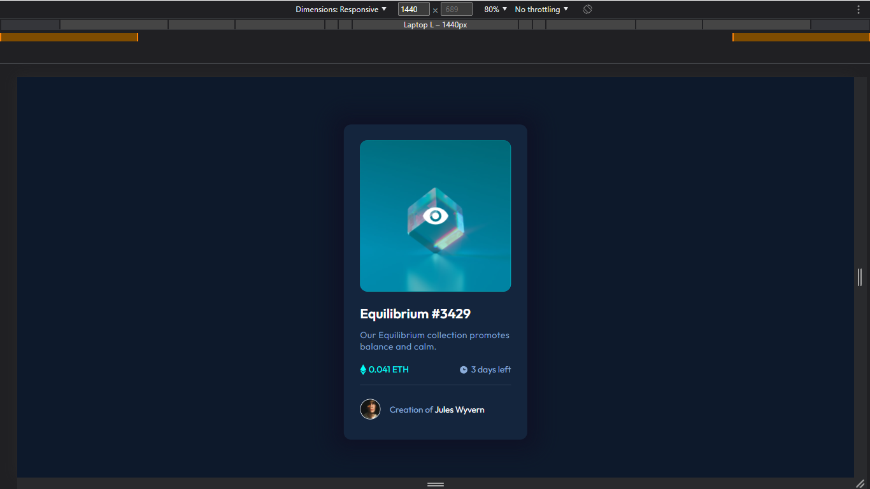Open the device toolbar more options menu

pyautogui.click(x=859, y=10)
